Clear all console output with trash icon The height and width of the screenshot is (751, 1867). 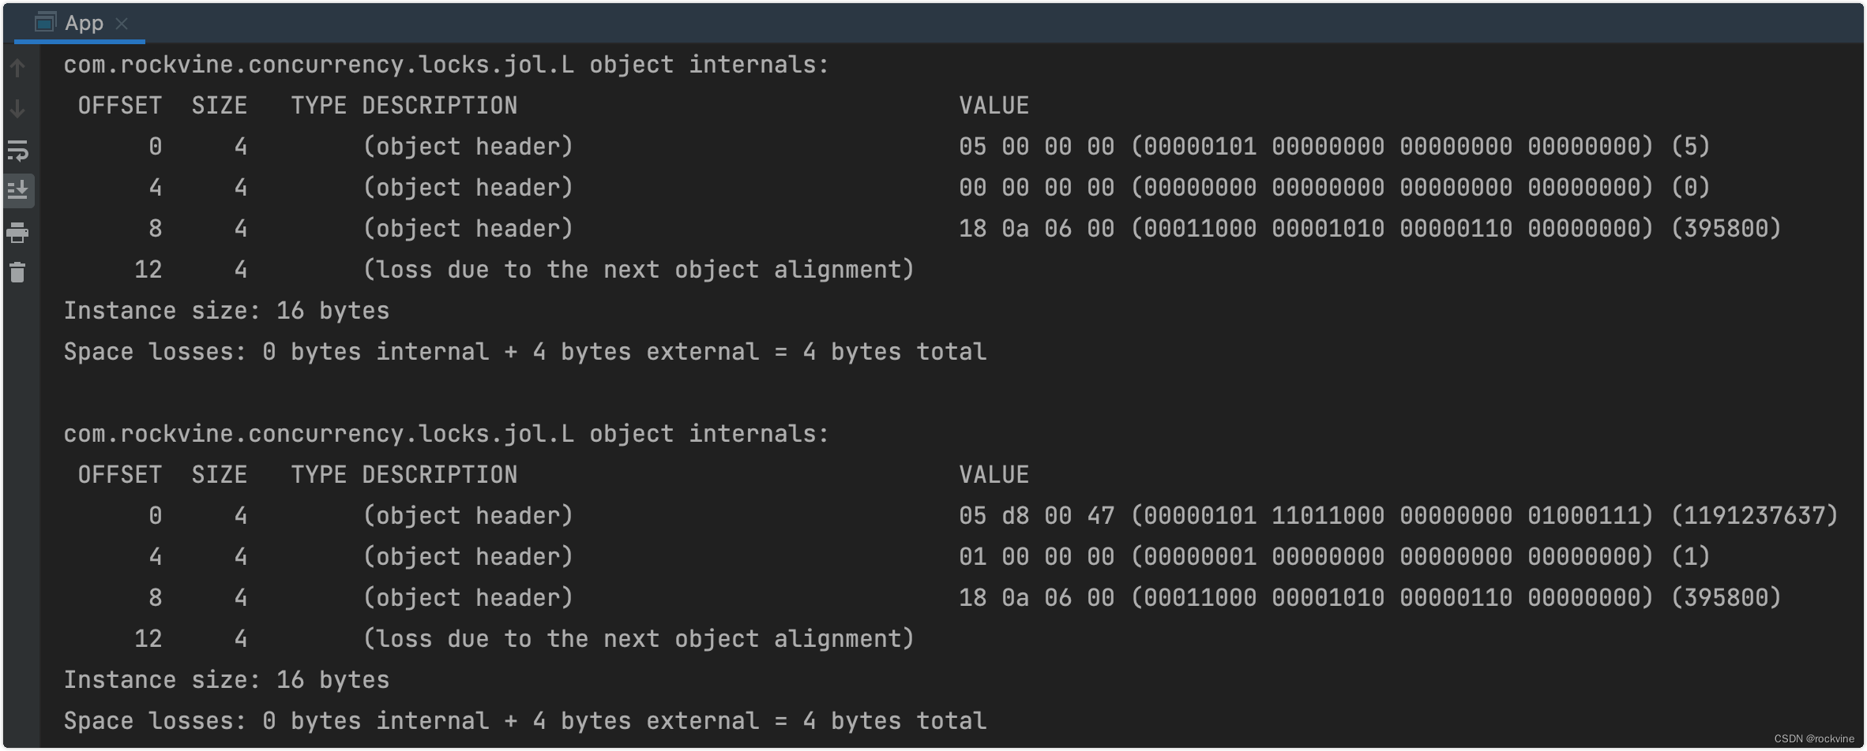click(x=17, y=272)
